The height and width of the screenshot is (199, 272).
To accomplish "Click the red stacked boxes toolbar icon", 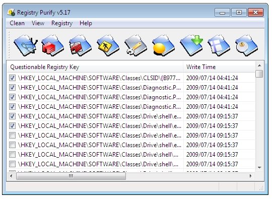I will [80, 45].
